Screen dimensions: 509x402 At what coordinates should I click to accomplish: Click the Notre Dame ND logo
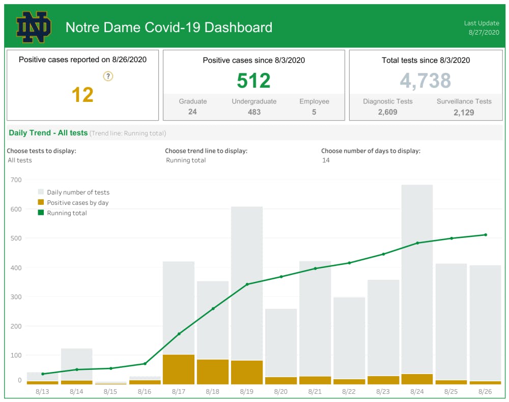34,27
